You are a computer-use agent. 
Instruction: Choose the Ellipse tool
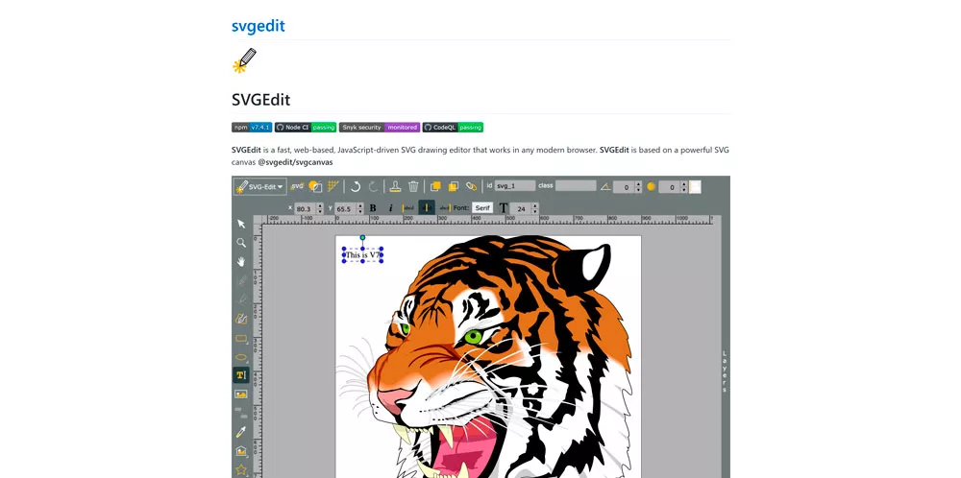[241, 357]
